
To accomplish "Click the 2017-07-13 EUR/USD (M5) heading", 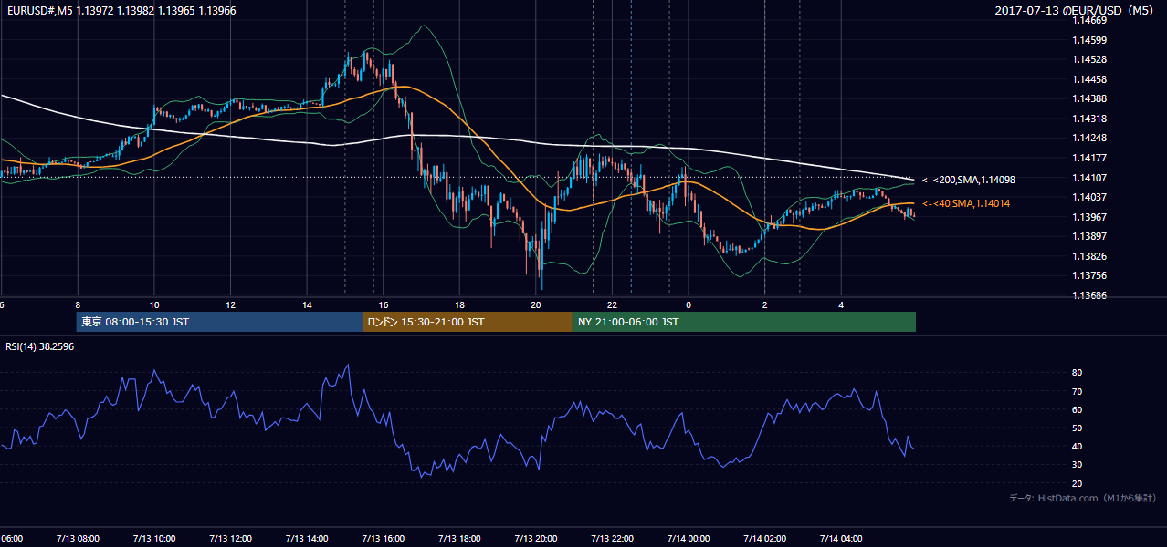I will click(x=1076, y=10).
